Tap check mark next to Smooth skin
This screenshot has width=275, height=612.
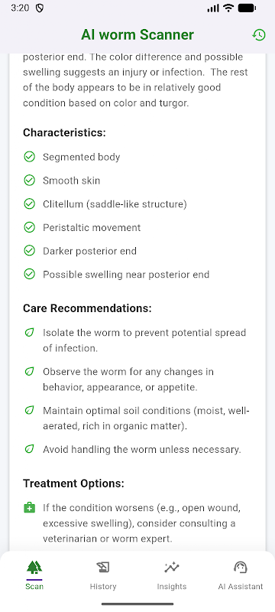tap(29, 181)
